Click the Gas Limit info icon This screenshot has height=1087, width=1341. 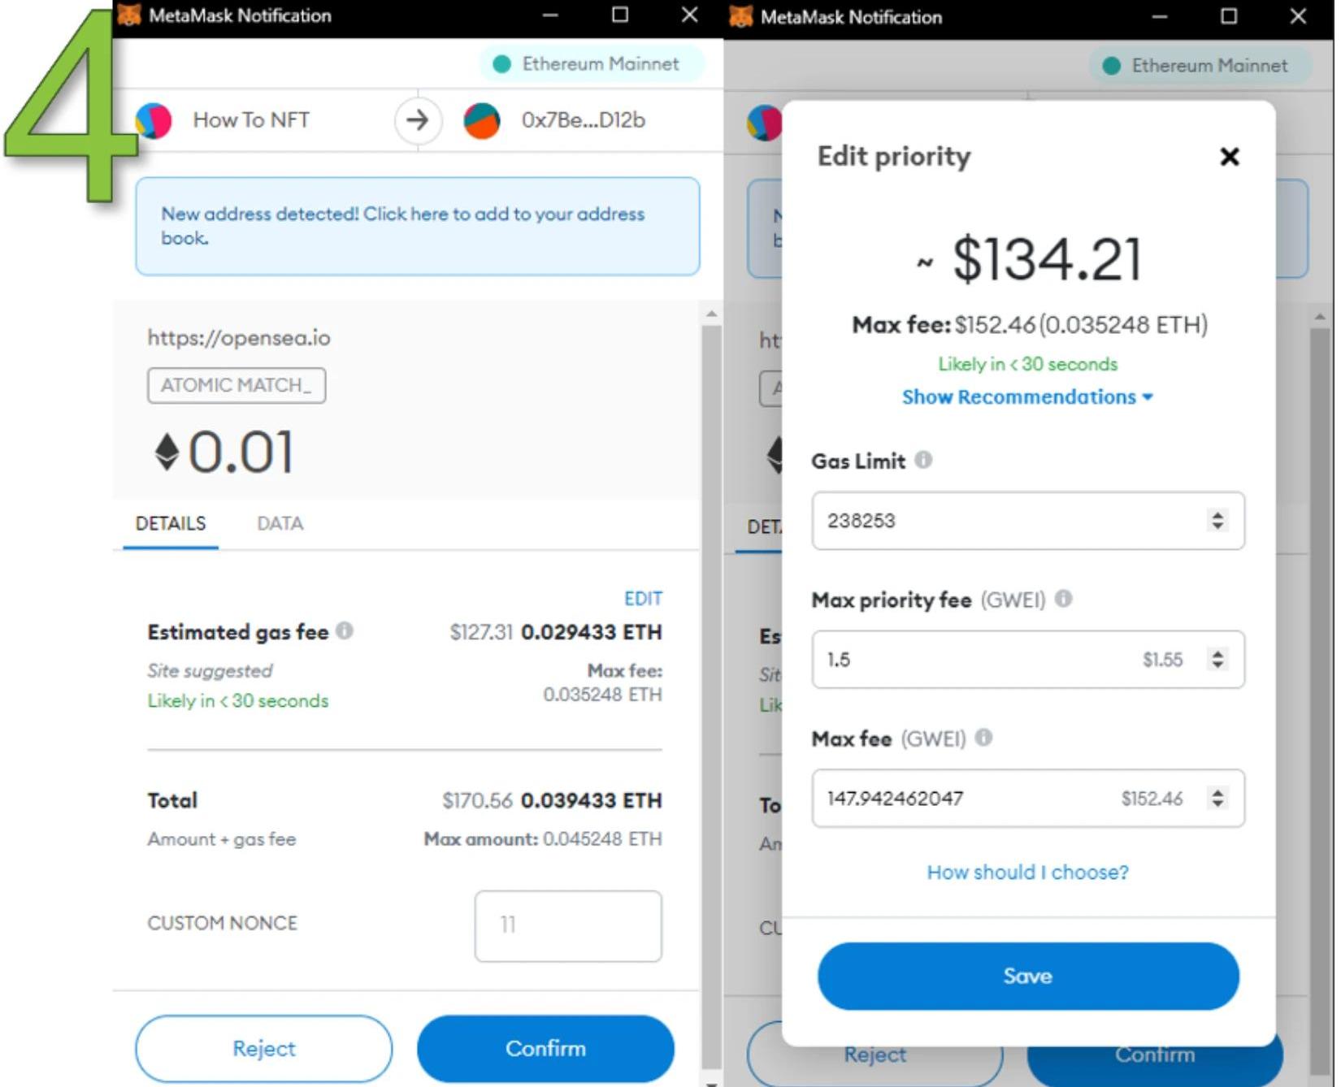(923, 460)
